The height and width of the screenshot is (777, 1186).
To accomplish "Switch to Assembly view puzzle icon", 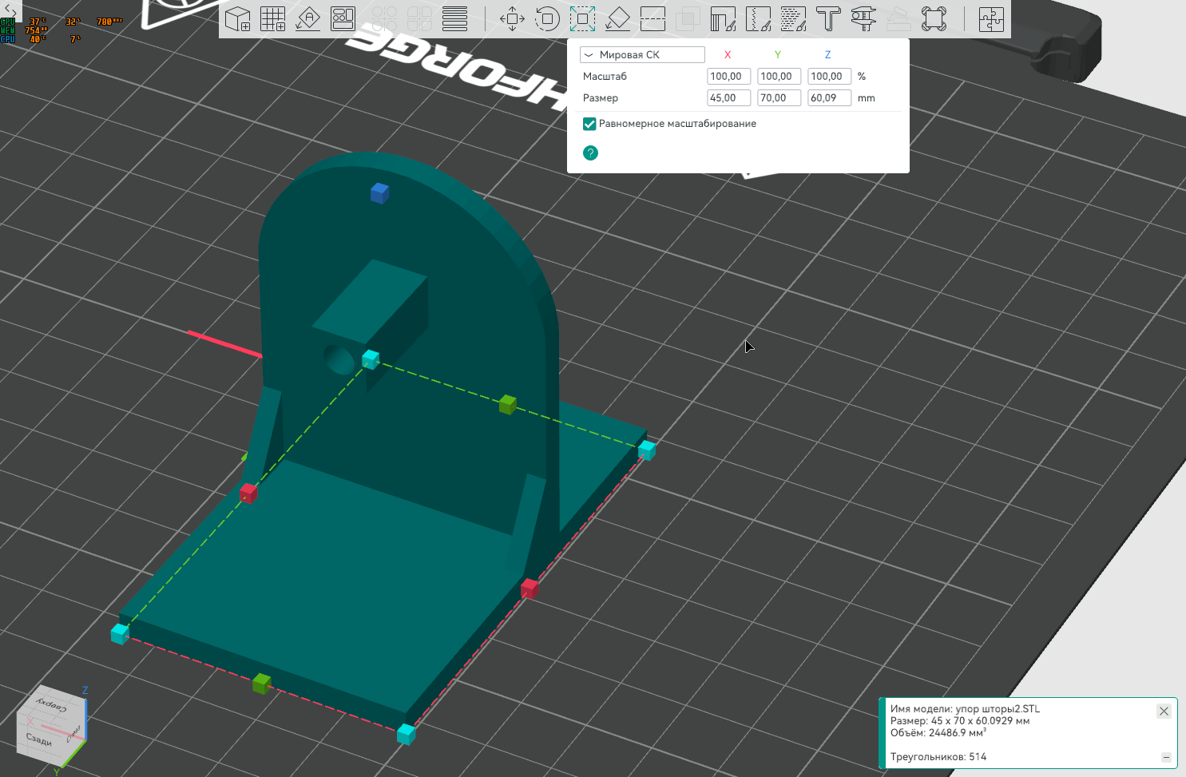I will tap(991, 18).
